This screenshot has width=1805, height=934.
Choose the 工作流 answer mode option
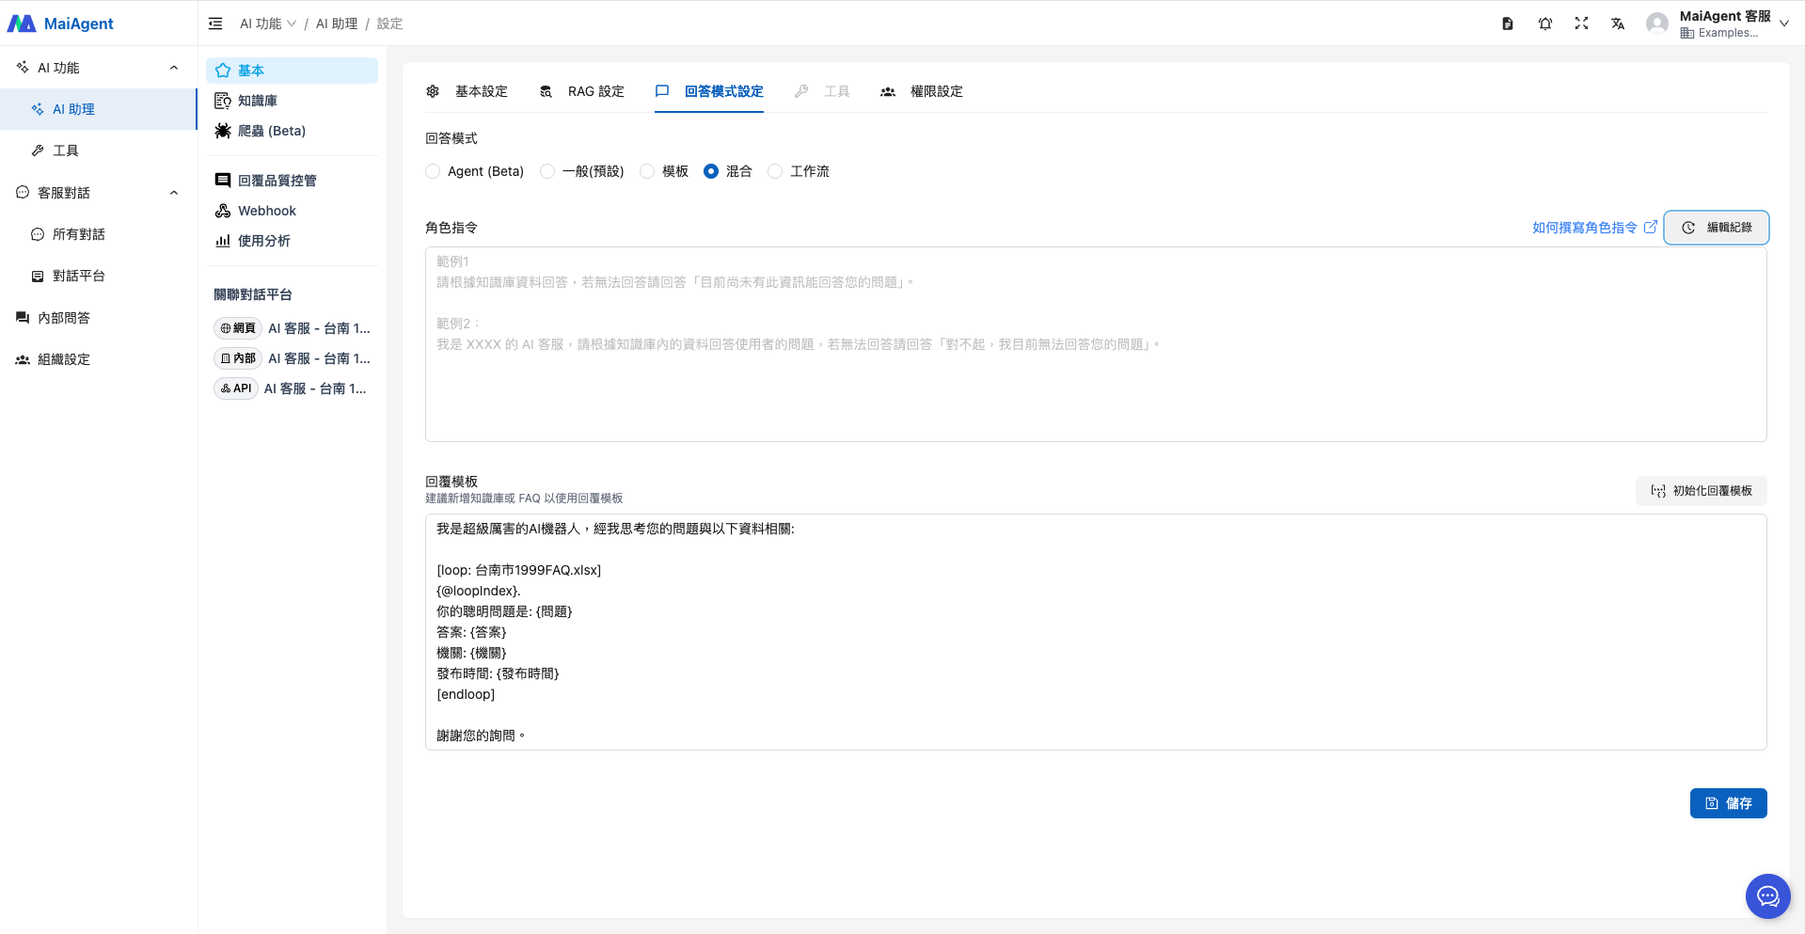pos(775,171)
